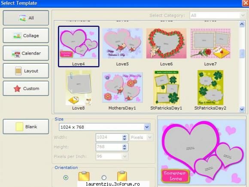
Task: Decrease the Width value
Action: pyautogui.click(x=125, y=139)
